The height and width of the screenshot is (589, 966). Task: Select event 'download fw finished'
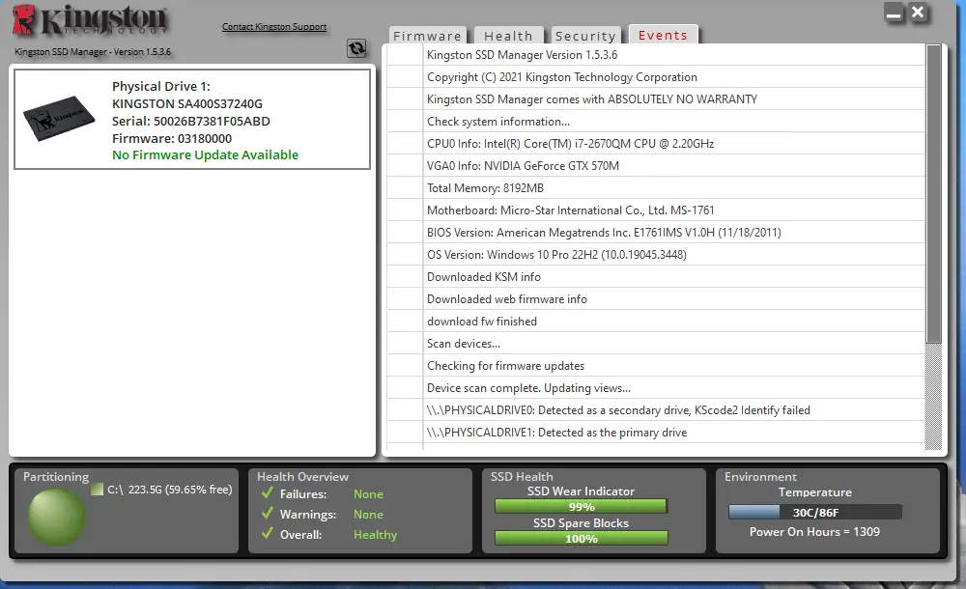[x=656, y=321]
